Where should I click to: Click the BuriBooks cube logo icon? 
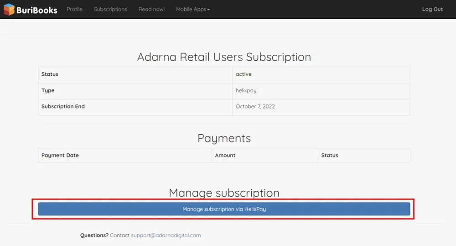pos(9,9)
